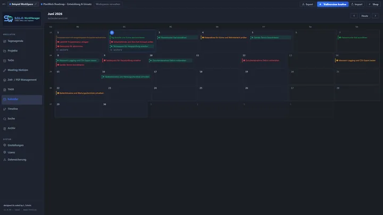The height and width of the screenshot is (215, 383).
Task: Click the Import button icon
Action: pyautogui.click(x=352, y=4)
